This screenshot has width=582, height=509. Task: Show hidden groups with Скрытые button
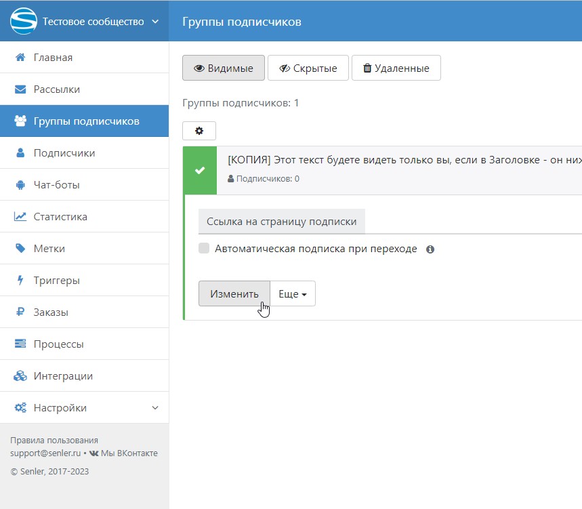tap(308, 68)
